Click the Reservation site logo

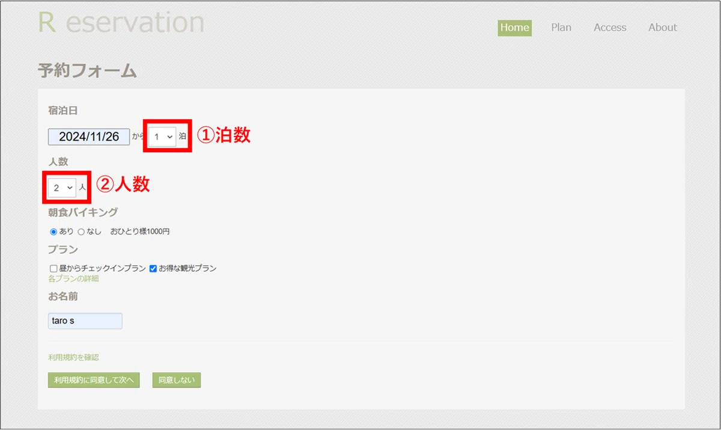click(x=121, y=22)
